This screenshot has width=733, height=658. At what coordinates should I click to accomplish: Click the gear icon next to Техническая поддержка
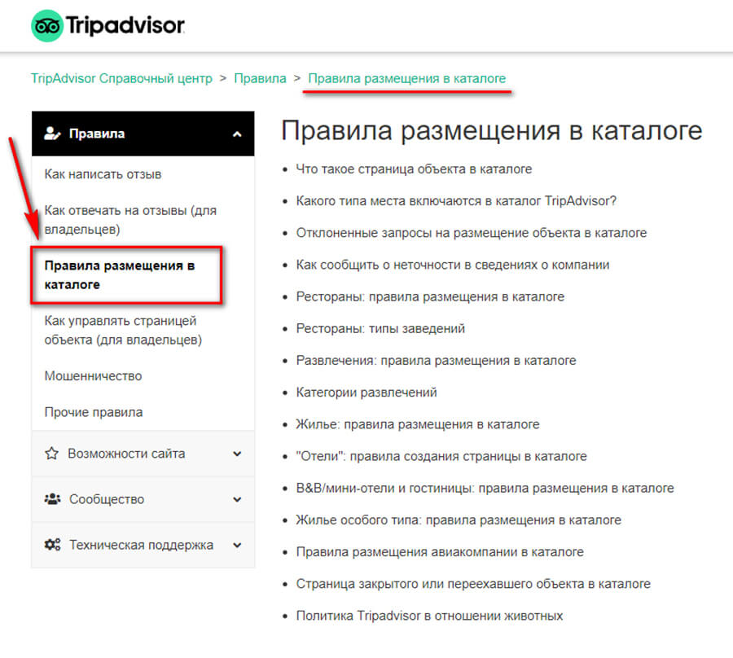tap(51, 545)
